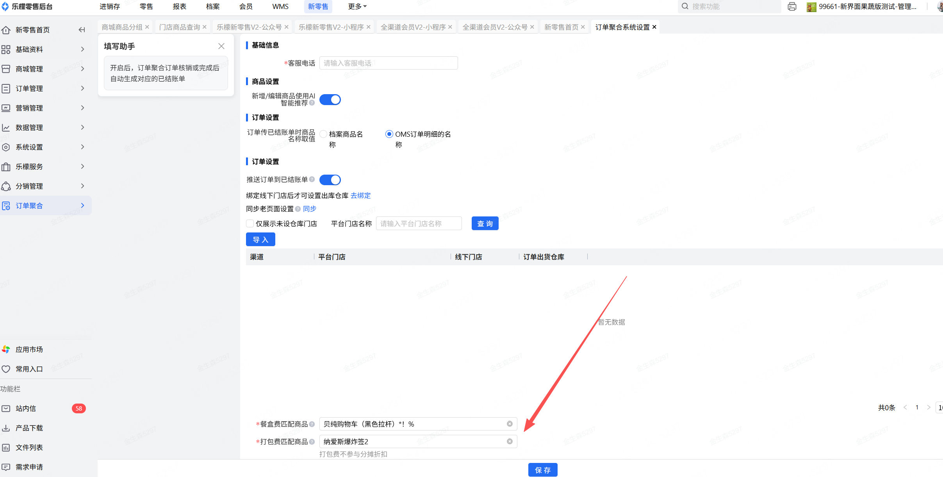
Task: Select 档案商品名称 radio option
Action: coord(323,134)
